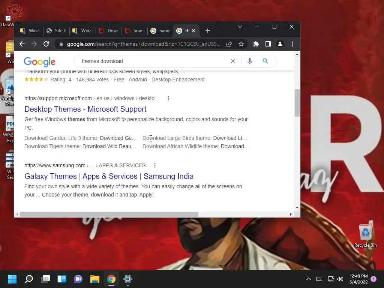Screen dimensions: 384x288
Task: Switch to the napin Google tab
Action: pyautogui.click(x=160, y=31)
